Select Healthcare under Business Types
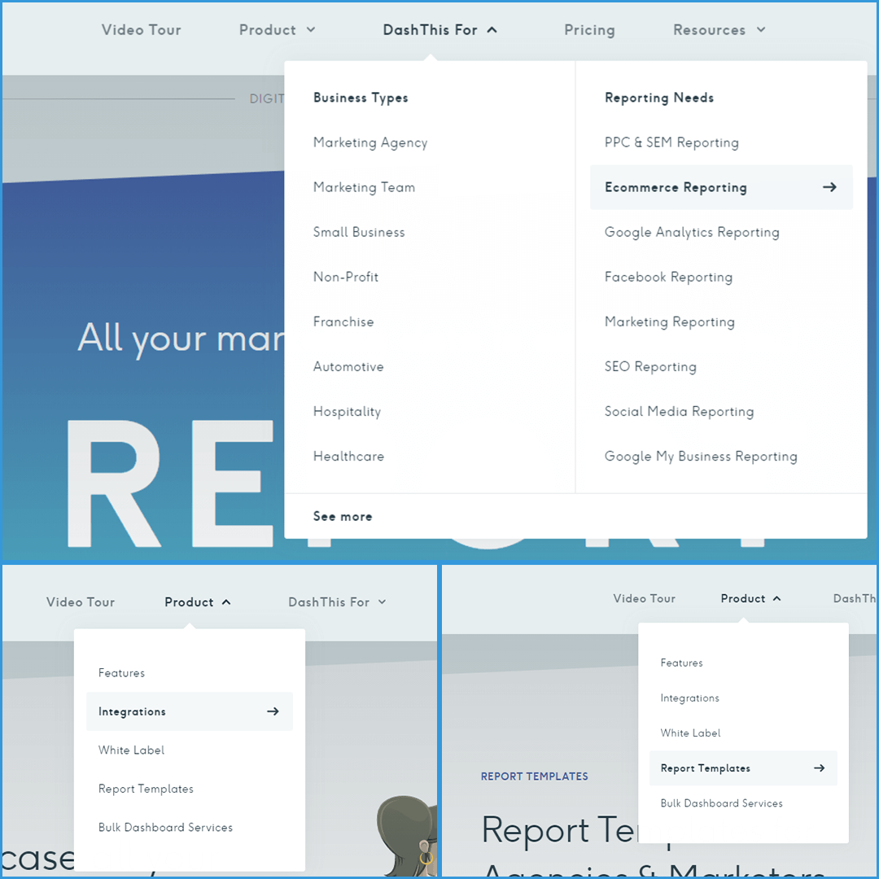 point(348,456)
